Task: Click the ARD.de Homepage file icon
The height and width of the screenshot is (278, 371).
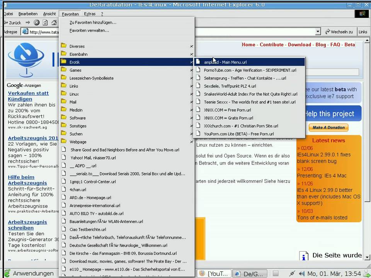Action: click(64, 197)
